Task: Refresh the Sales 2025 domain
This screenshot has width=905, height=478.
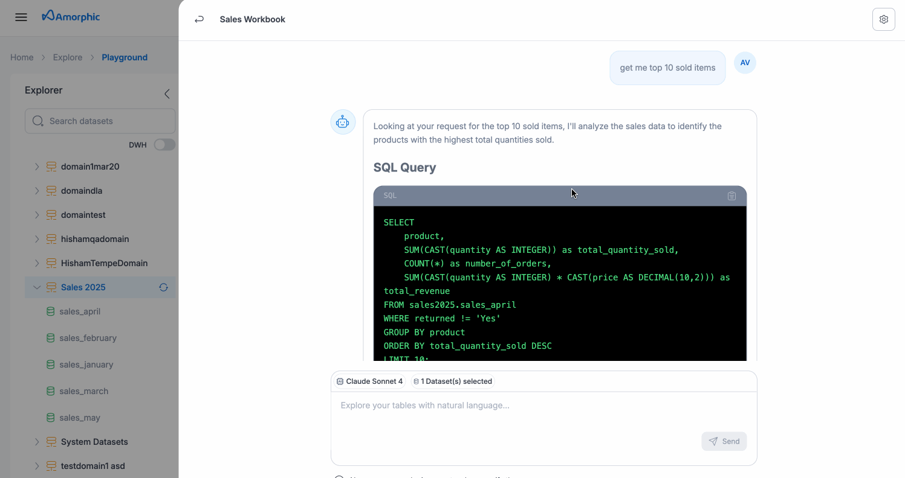Action: (163, 287)
